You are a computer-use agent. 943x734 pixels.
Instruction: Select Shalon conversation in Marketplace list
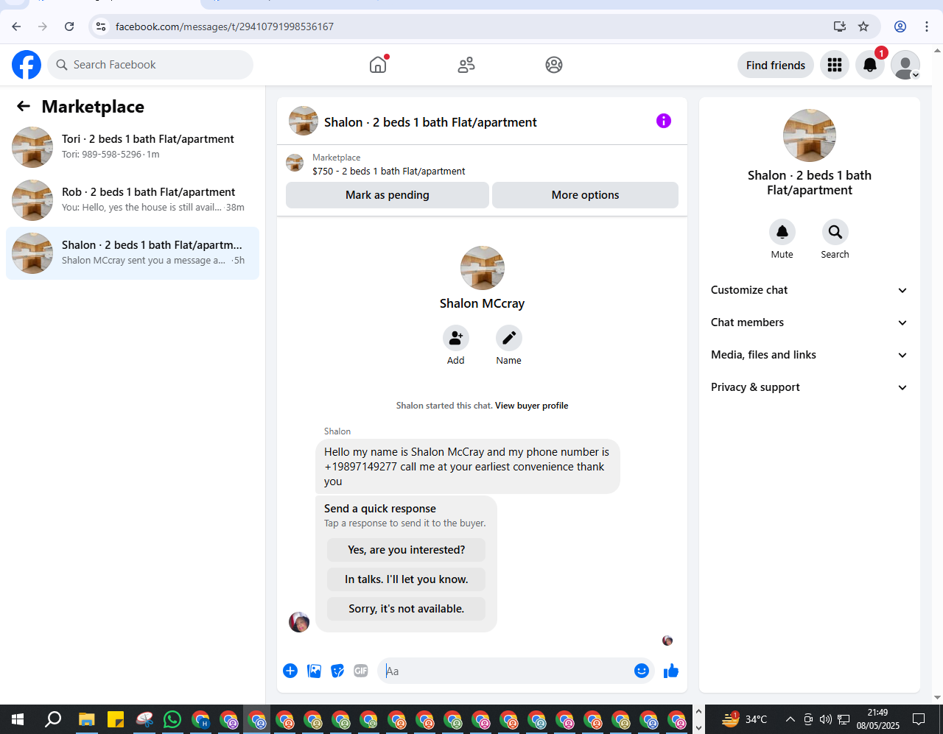click(x=133, y=253)
